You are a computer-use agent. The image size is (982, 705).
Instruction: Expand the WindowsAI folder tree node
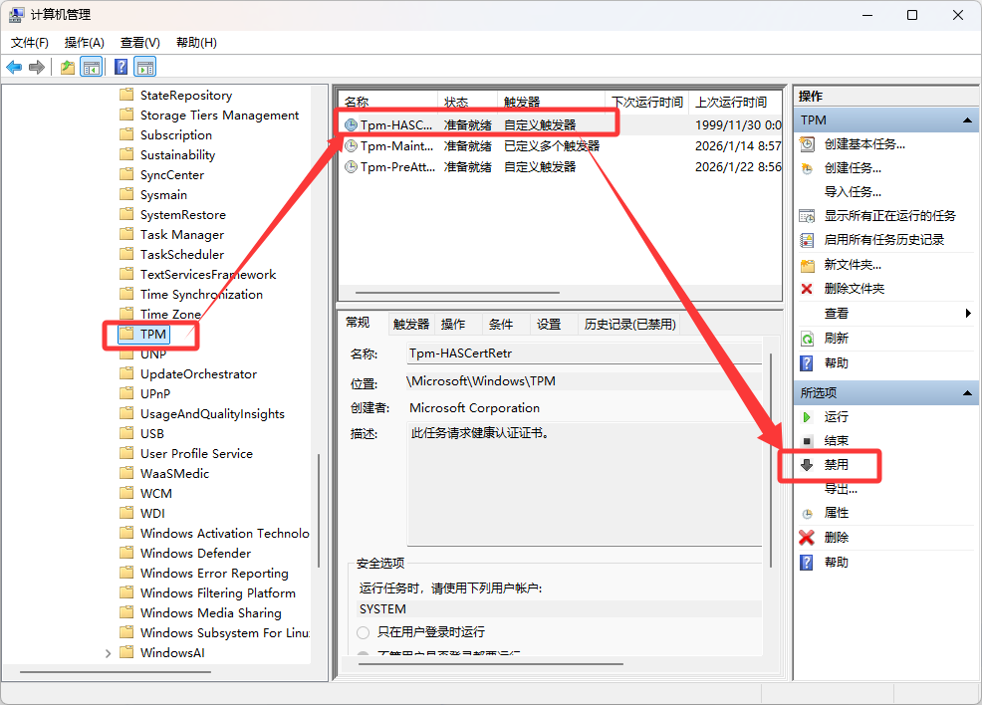108,653
